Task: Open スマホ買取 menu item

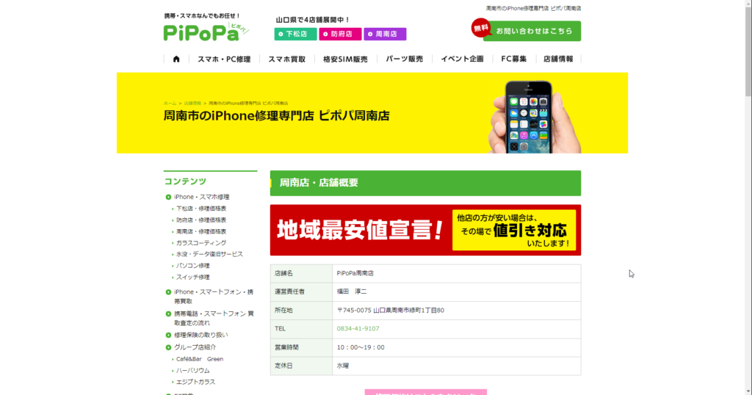Action: pos(287,59)
